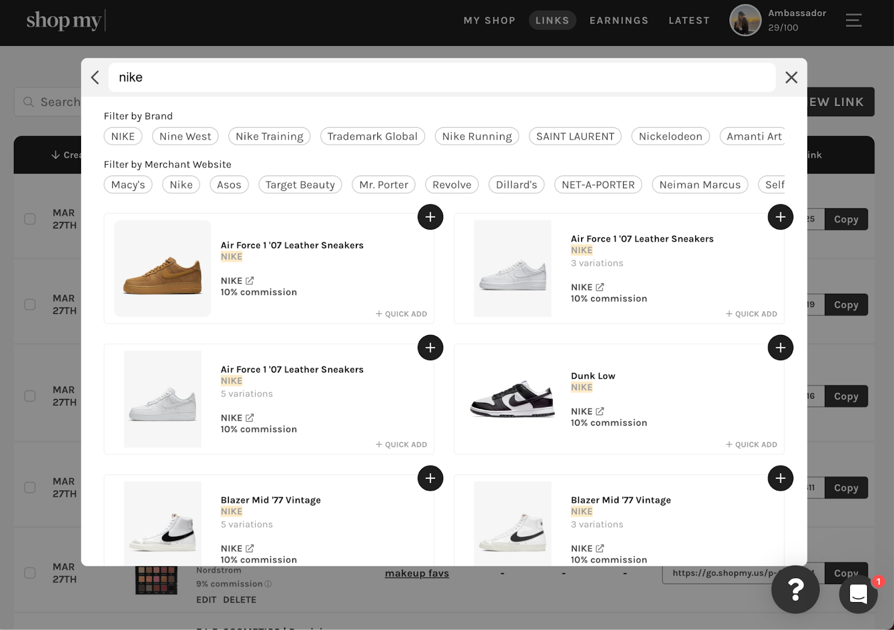Filter by merchant Nike
This screenshot has height=630, width=894.
[x=181, y=185]
